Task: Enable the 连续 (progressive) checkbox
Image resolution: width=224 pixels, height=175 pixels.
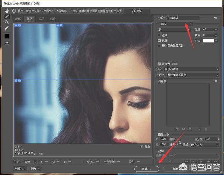Action: (159, 35)
